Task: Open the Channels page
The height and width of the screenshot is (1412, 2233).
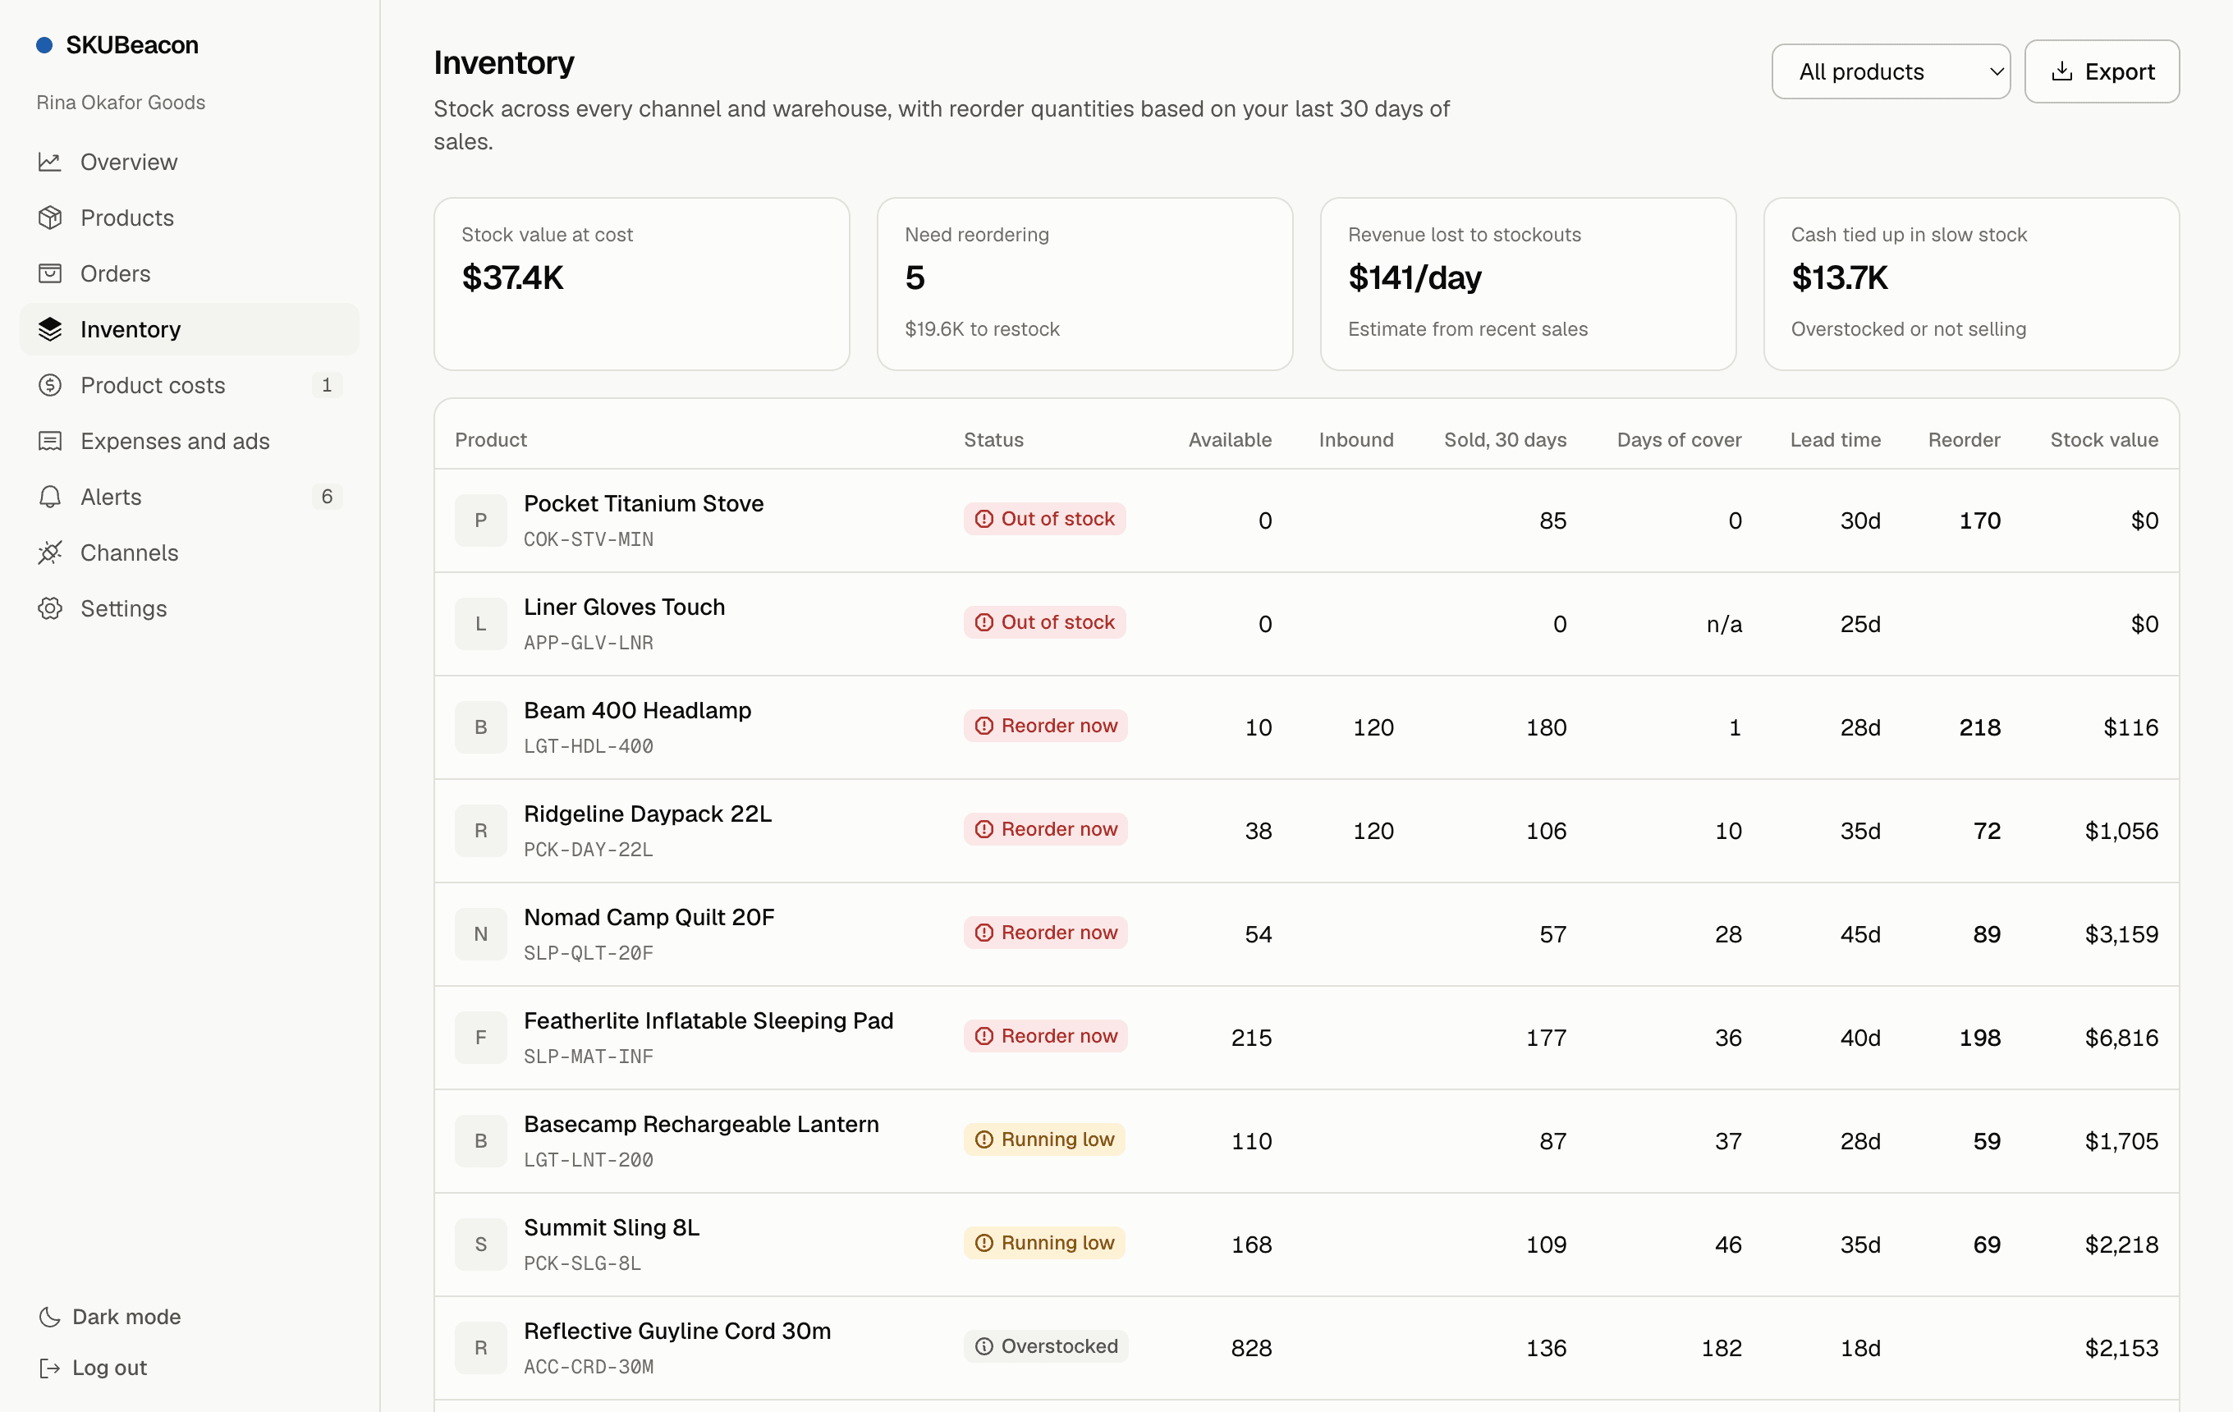Action: (x=189, y=552)
